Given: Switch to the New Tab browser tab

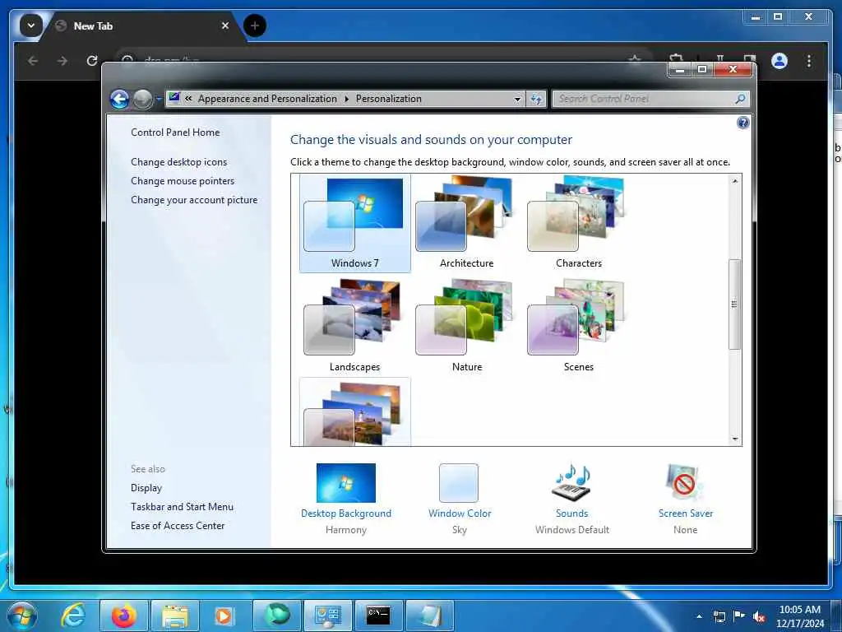Looking at the screenshot, I should pos(141,26).
